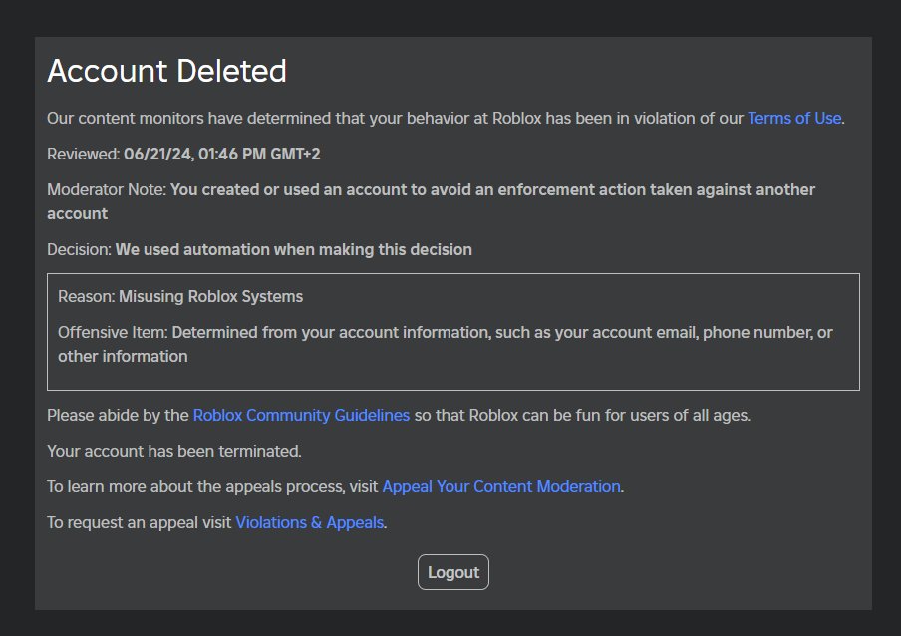Click the Account Deleted heading
This screenshot has height=636, width=901.
[x=166, y=71]
